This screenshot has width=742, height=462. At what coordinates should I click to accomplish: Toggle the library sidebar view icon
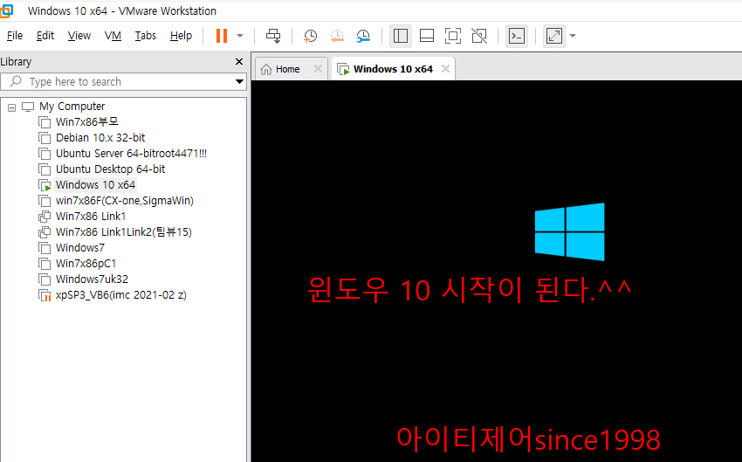click(401, 36)
